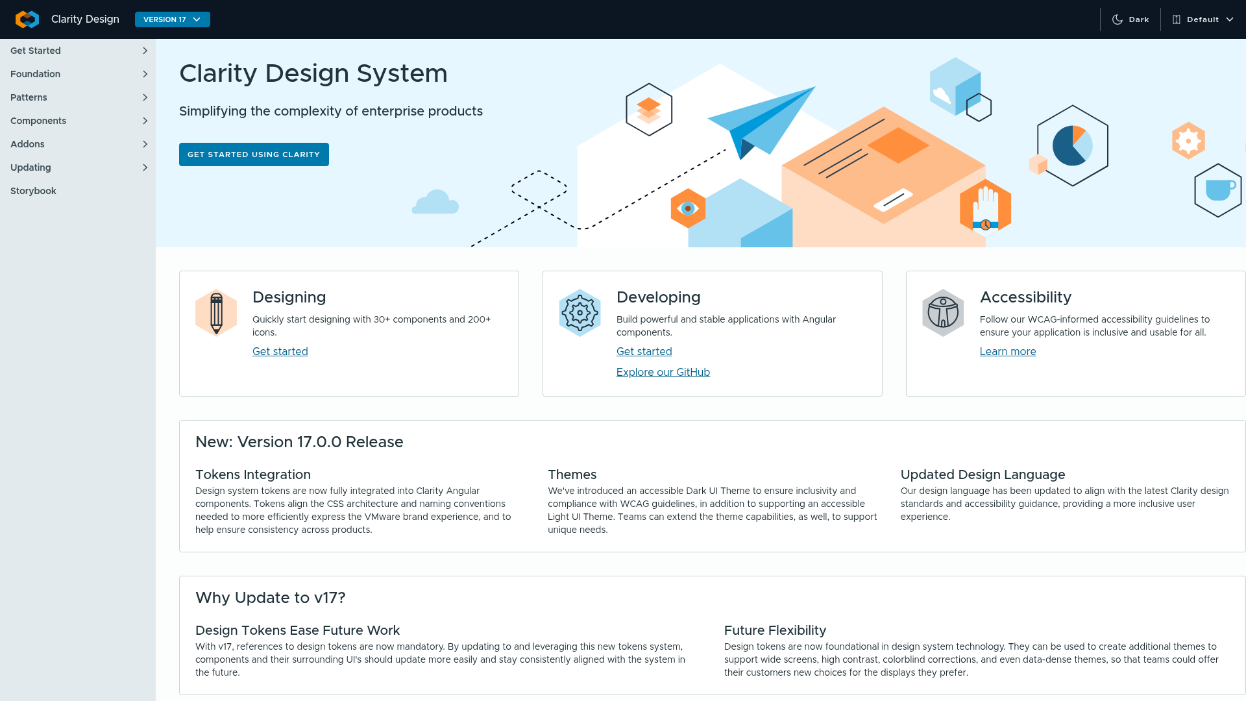Click the Developing gear icon
Screen dimensions: 1246x701
580,313
